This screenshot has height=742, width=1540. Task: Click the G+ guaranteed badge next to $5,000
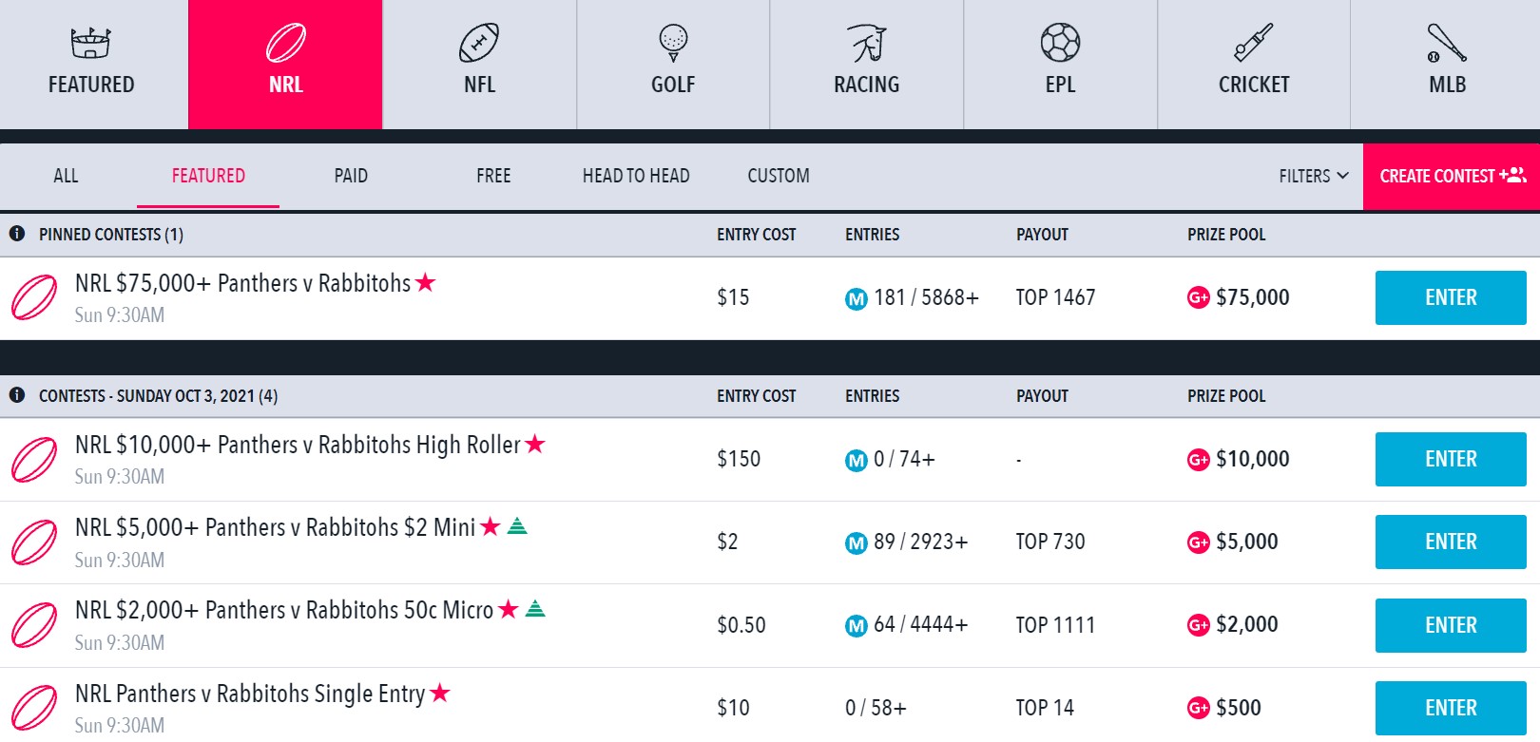[x=1198, y=542]
